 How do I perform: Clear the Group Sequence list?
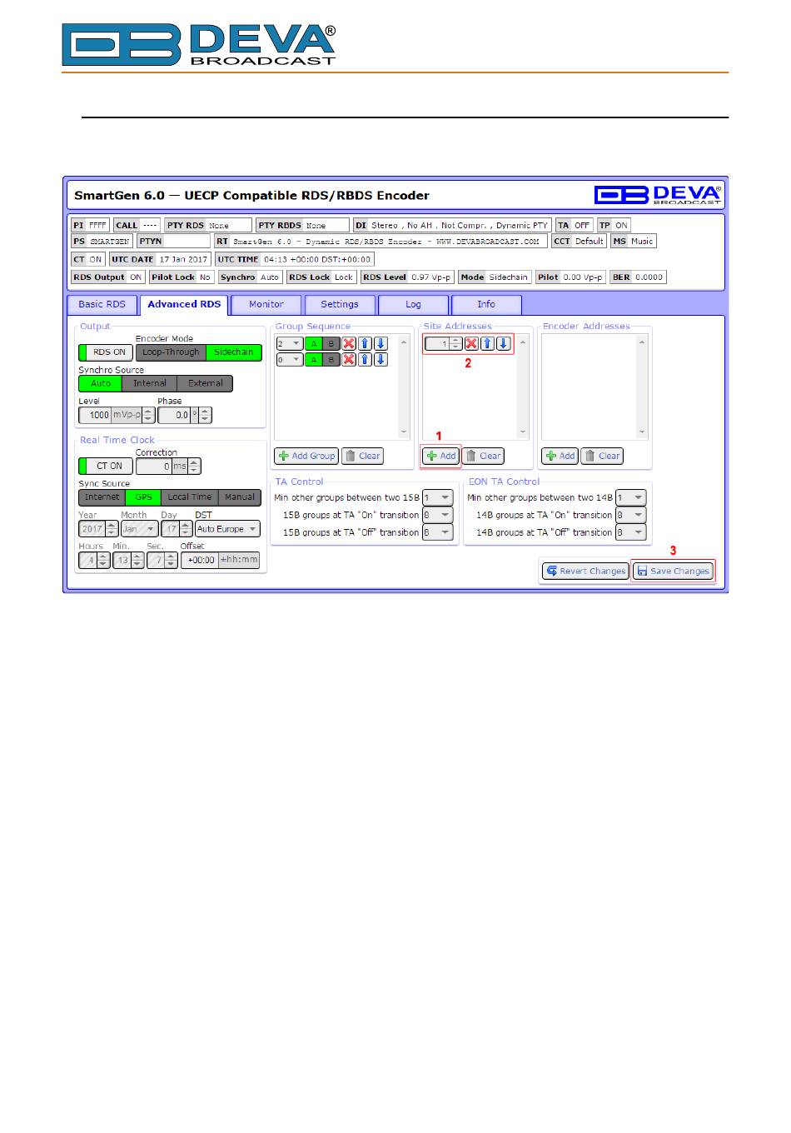tap(362, 456)
